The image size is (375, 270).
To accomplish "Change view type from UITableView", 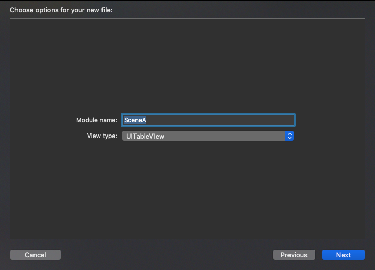I will [208, 136].
